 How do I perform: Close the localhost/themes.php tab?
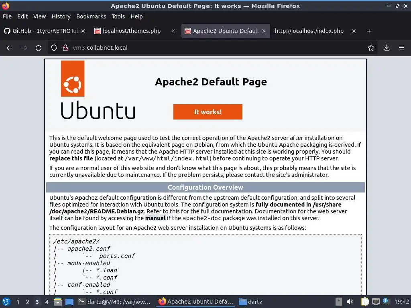173,31
